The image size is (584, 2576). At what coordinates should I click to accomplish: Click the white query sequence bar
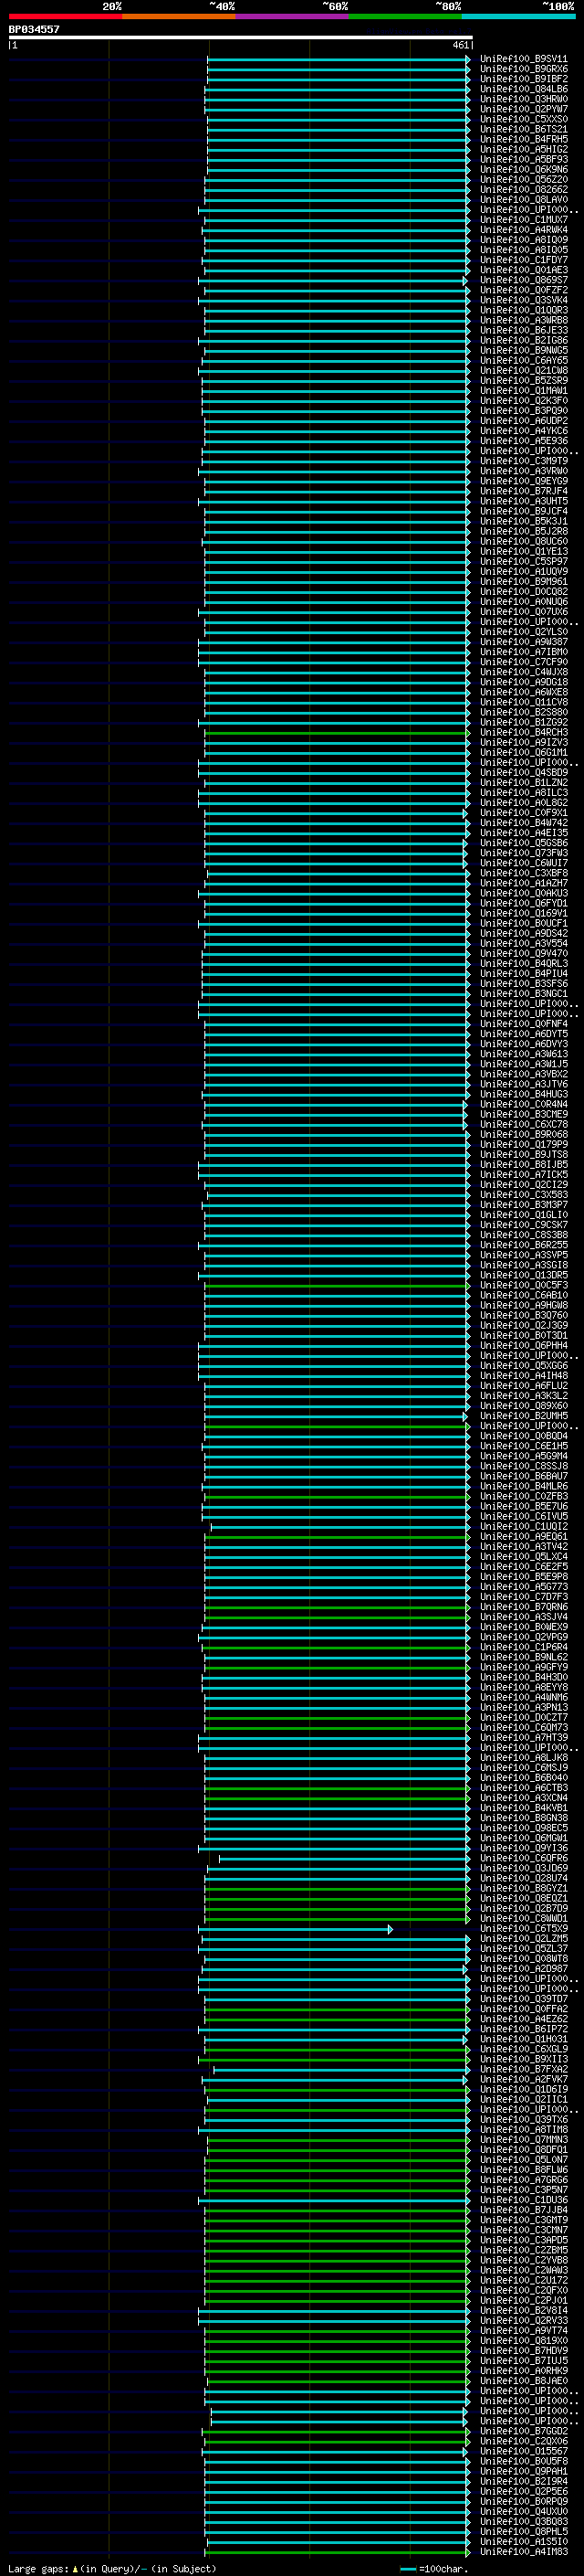point(240,37)
